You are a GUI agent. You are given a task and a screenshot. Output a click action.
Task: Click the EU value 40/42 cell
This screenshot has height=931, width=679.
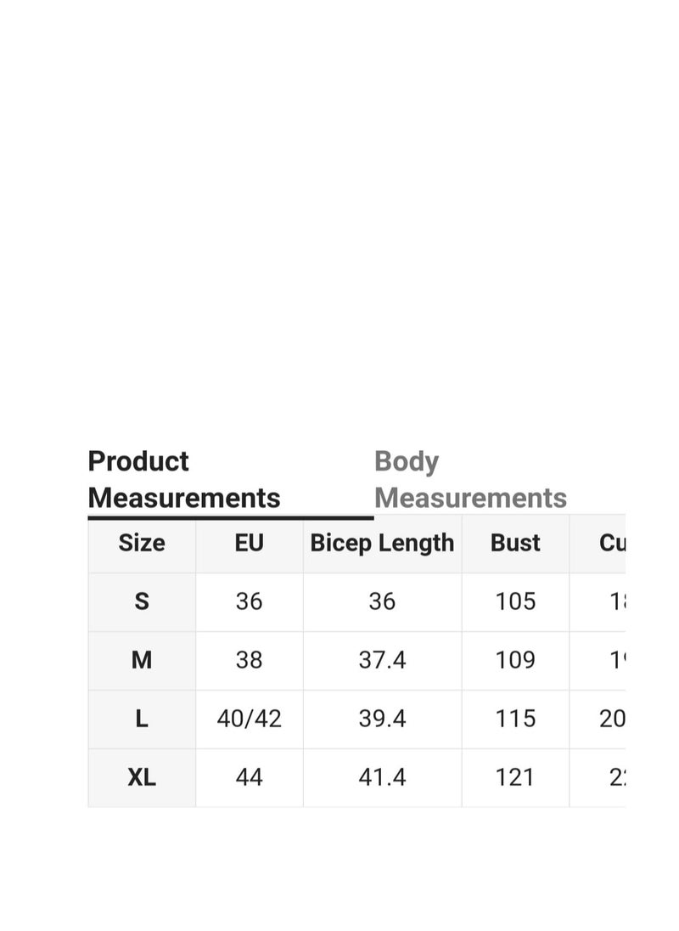pyautogui.click(x=249, y=719)
